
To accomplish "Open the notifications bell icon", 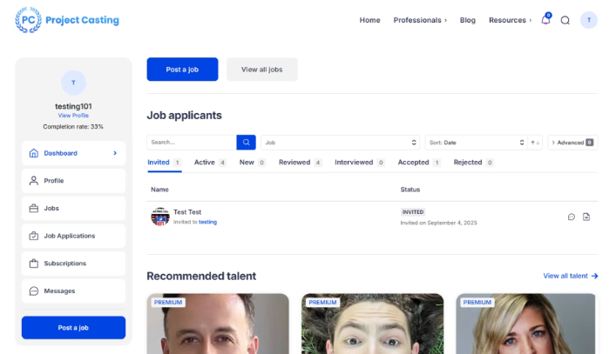I will coord(545,20).
